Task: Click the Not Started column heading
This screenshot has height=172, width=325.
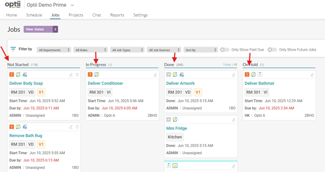Action: coord(18,65)
